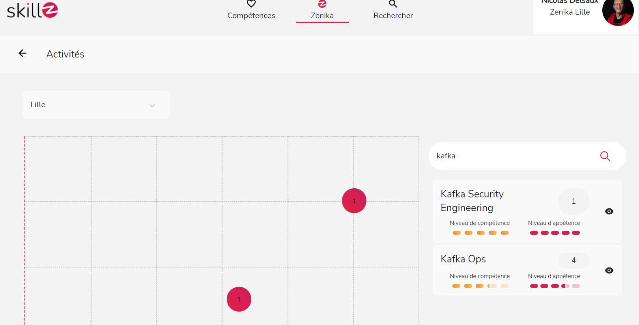
Task: Click the back arrow next to Activités
Action: (22, 53)
